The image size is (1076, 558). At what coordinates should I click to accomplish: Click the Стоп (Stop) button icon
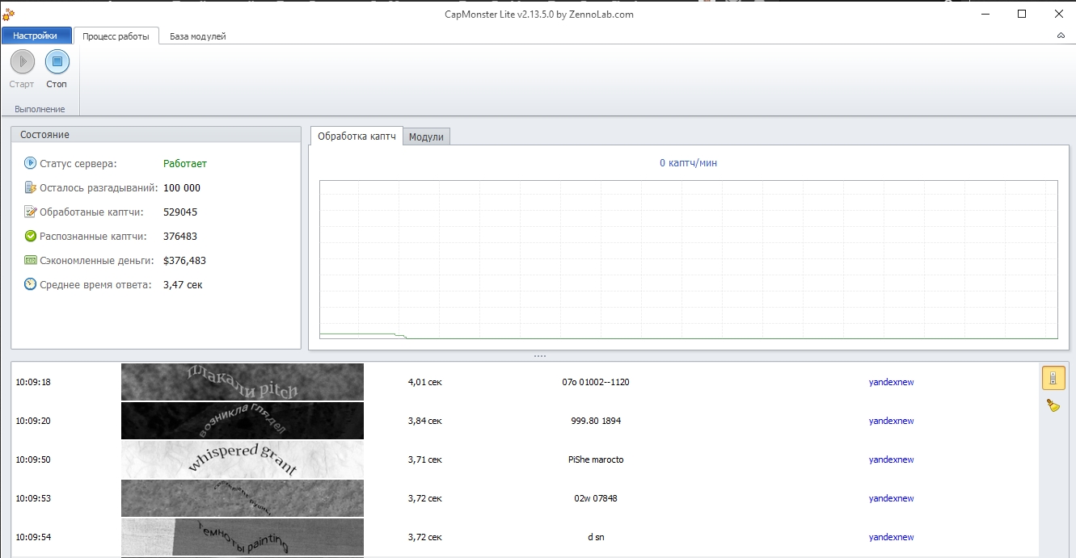coord(57,61)
